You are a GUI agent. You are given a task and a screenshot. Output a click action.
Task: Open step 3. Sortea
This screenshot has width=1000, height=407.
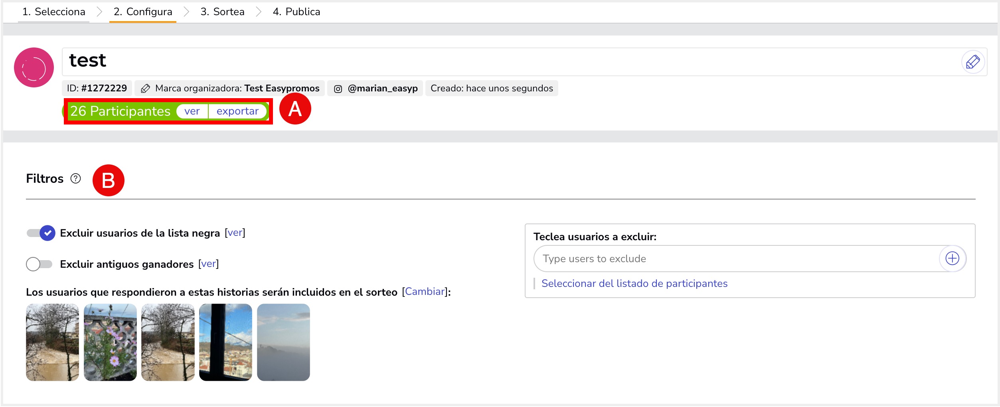[222, 12]
